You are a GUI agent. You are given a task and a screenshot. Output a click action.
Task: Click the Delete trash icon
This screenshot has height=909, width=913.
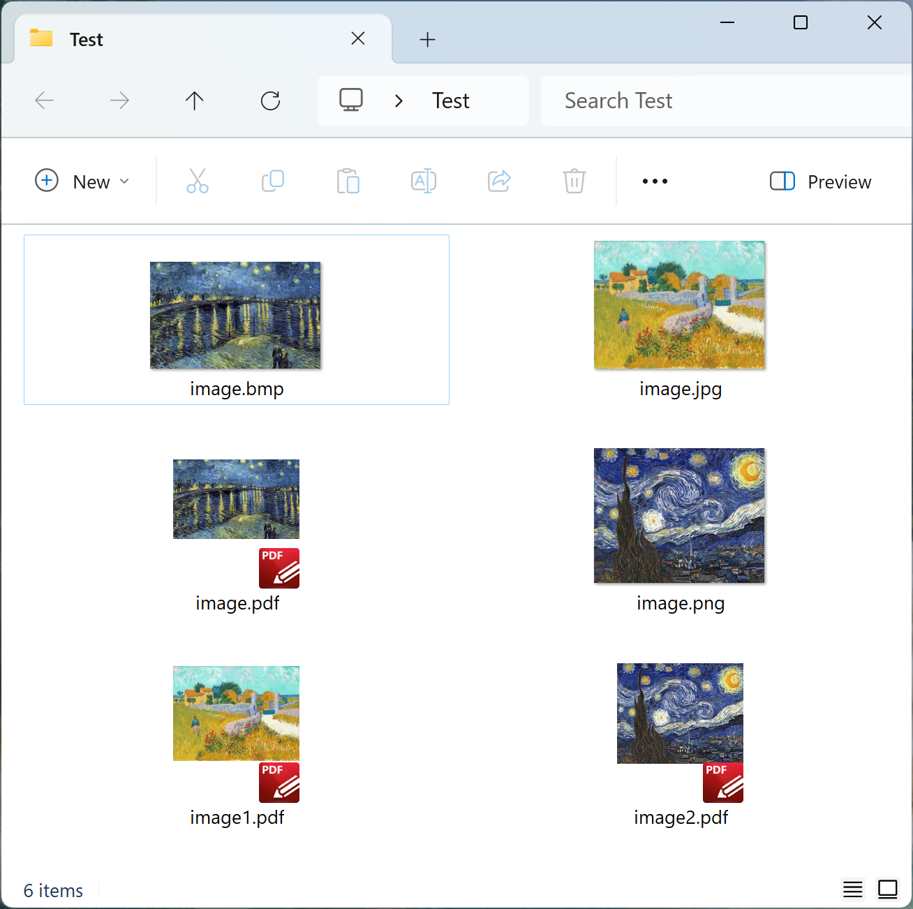(x=574, y=181)
